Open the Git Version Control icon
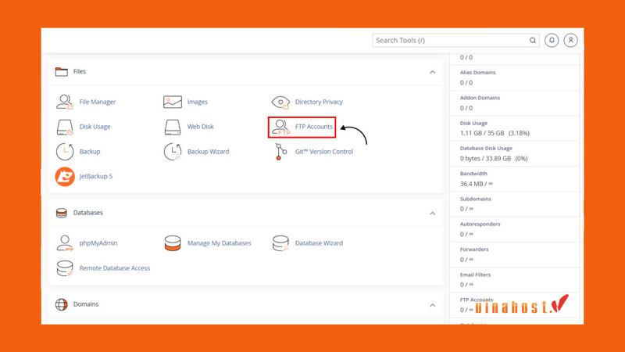625x352 pixels. 280,152
